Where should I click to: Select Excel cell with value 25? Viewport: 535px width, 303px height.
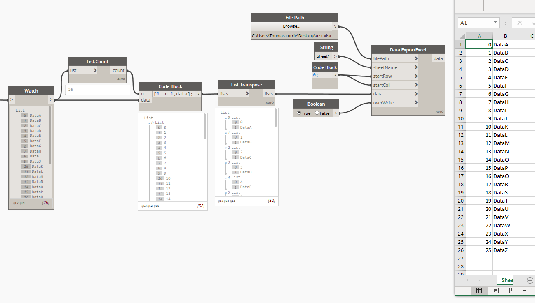pos(479,250)
